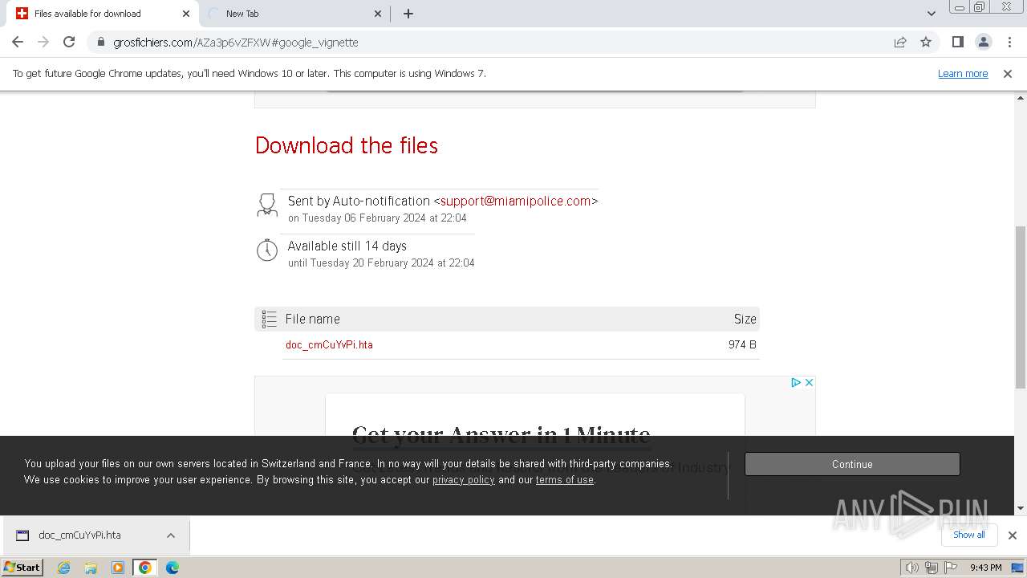Open the Chrome profile avatar
This screenshot has height=578, width=1027.
tap(984, 42)
